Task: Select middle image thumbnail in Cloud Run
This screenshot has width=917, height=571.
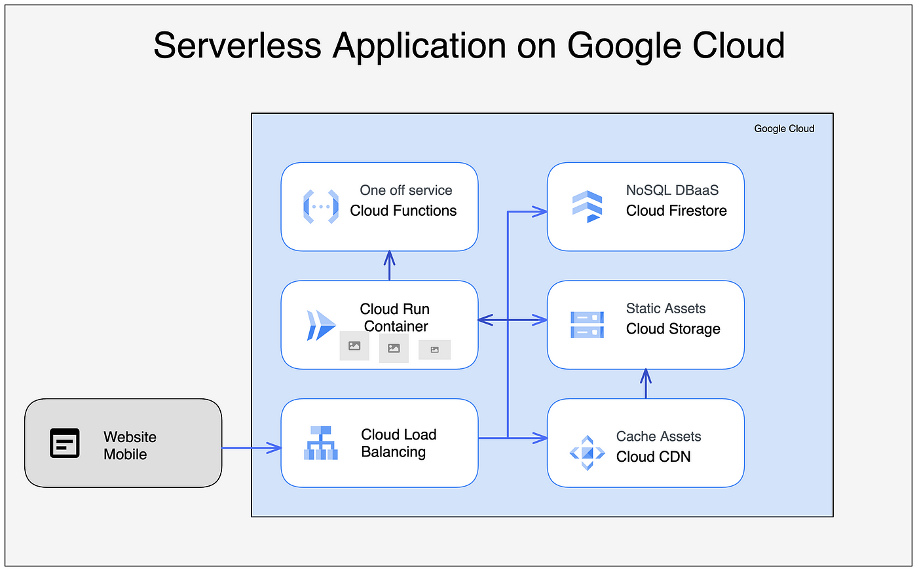Action: [394, 348]
